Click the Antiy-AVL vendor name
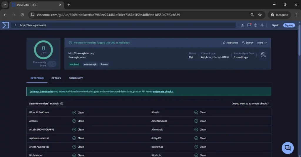The width and height of the screenshot is (301, 157). (157, 138)
